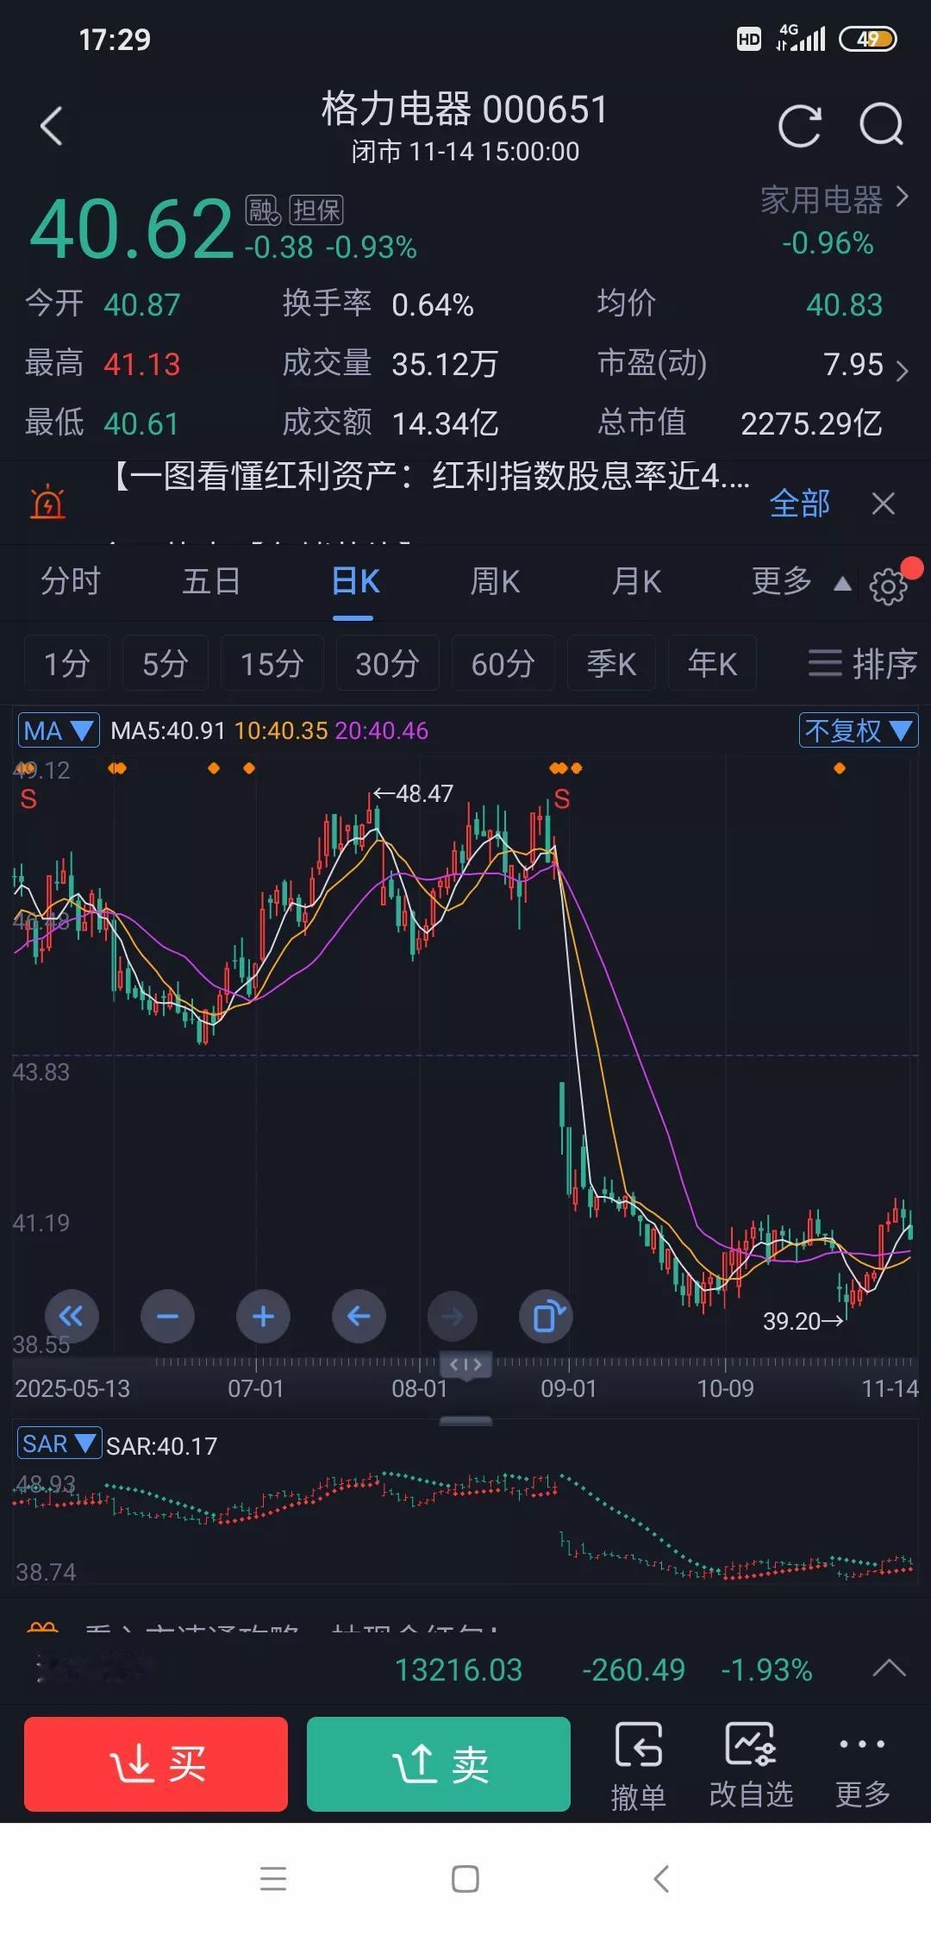Shift the chart right

pos(453,1316)
